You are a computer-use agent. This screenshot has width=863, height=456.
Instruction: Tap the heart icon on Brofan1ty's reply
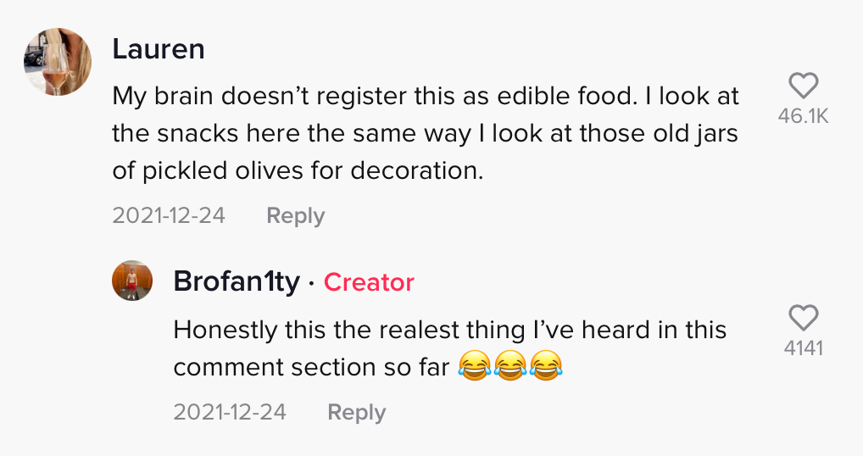tap(804, 317)
